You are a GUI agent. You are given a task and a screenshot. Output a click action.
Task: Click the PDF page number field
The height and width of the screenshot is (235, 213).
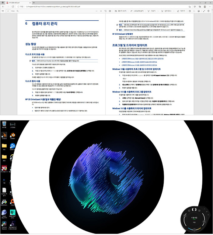8,11
